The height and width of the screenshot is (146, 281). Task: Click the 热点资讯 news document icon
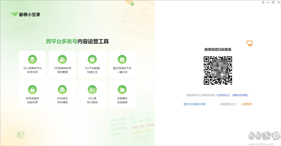(x=62, y=89)
